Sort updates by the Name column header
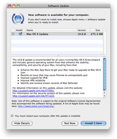 pos(51,30)
